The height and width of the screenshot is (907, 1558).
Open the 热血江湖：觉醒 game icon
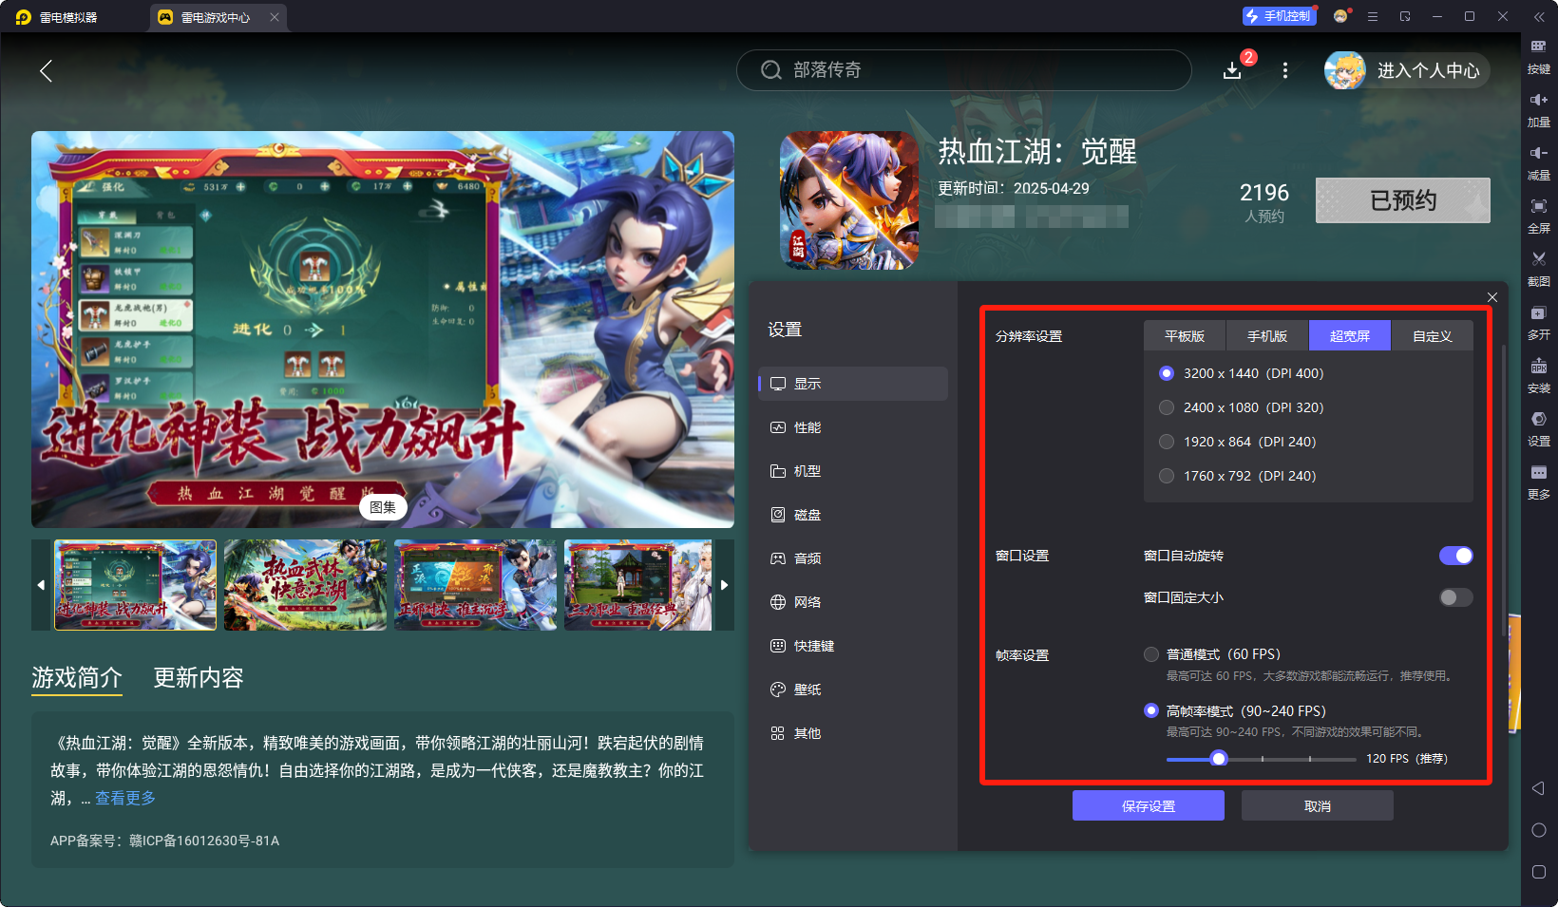(x=849, y=200)
